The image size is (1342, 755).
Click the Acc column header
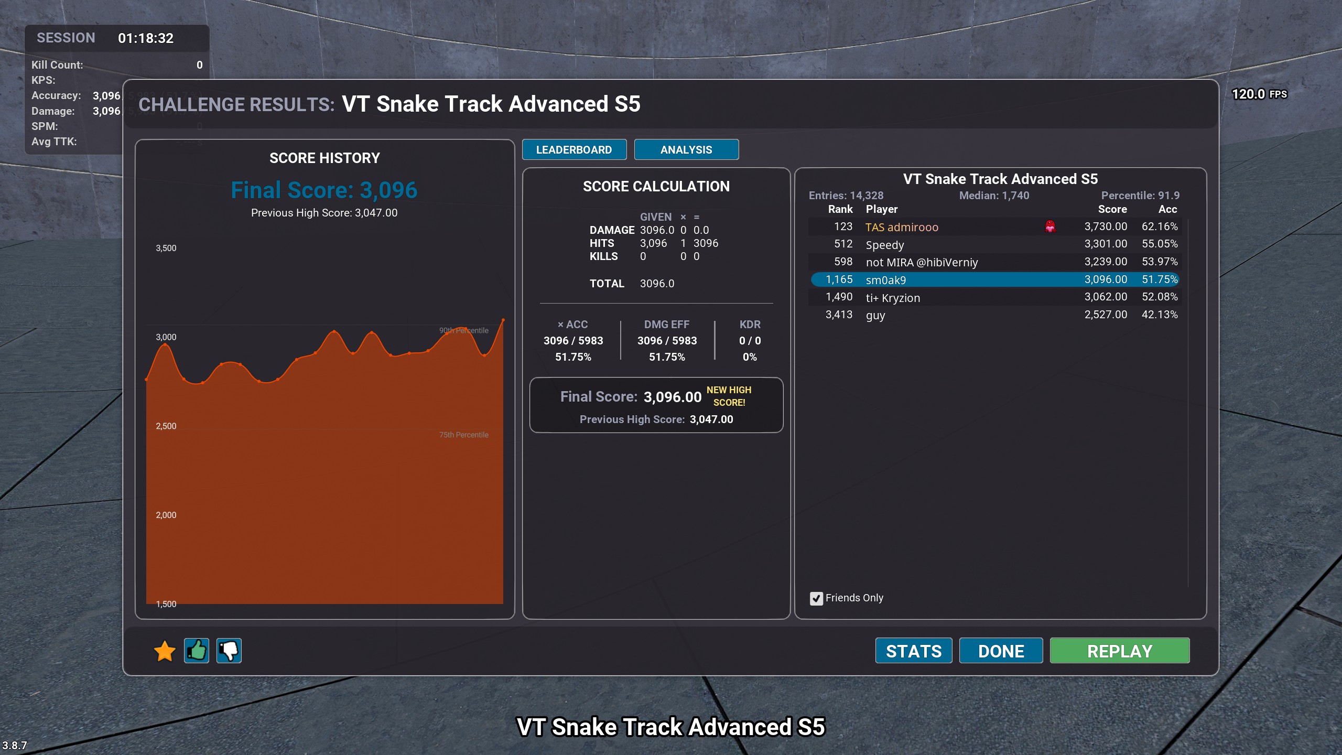coord(1167,209)
